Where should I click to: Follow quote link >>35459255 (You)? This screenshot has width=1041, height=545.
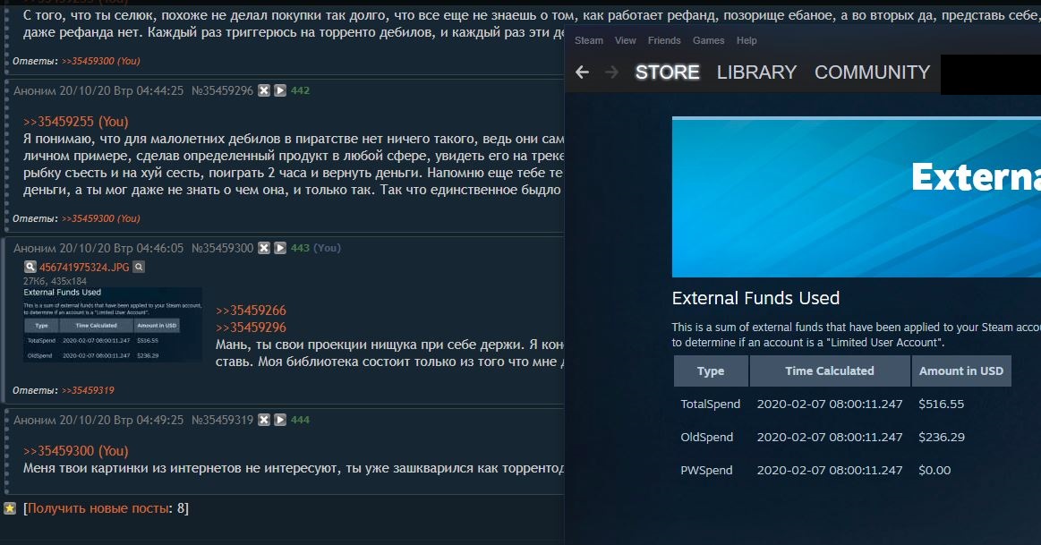[76, 122]
